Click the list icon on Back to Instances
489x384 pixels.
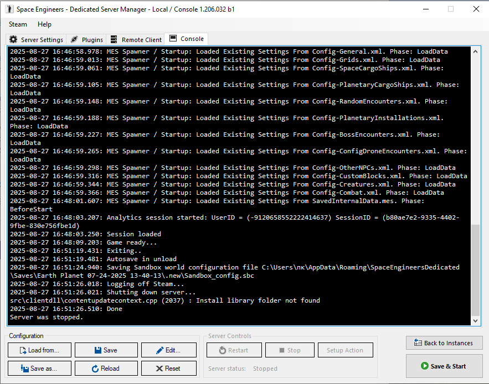(x=418, y=343)
